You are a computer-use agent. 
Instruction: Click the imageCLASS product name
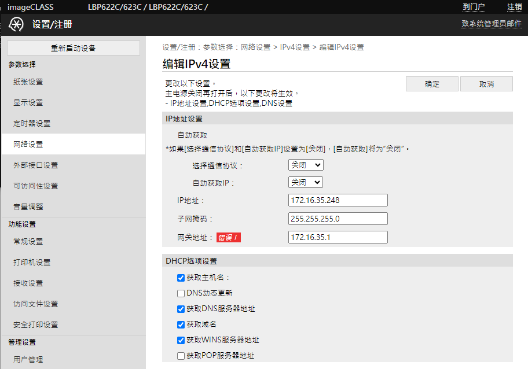click(x=30, y=7)
